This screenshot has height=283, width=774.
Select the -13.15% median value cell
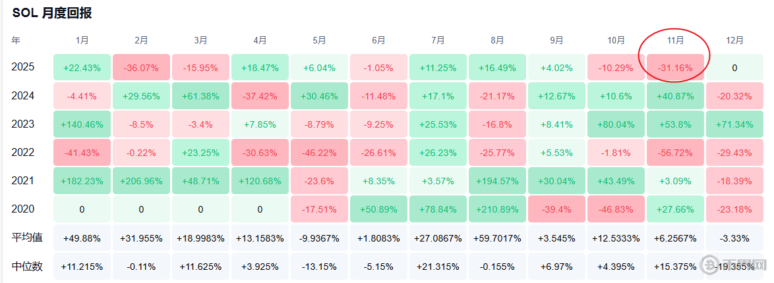tap(319, 266)
